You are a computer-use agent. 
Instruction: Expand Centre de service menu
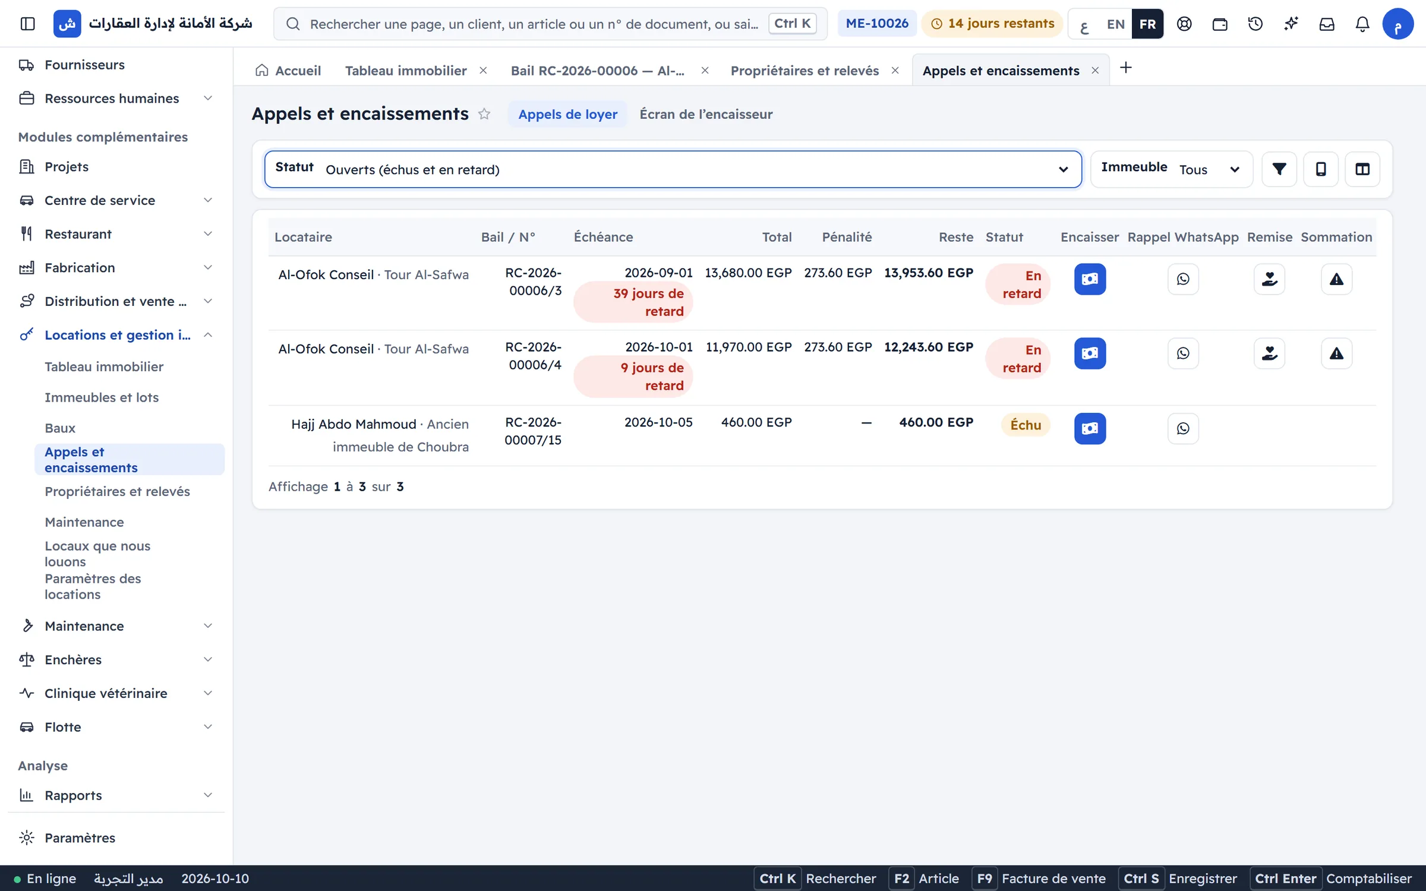116,200
